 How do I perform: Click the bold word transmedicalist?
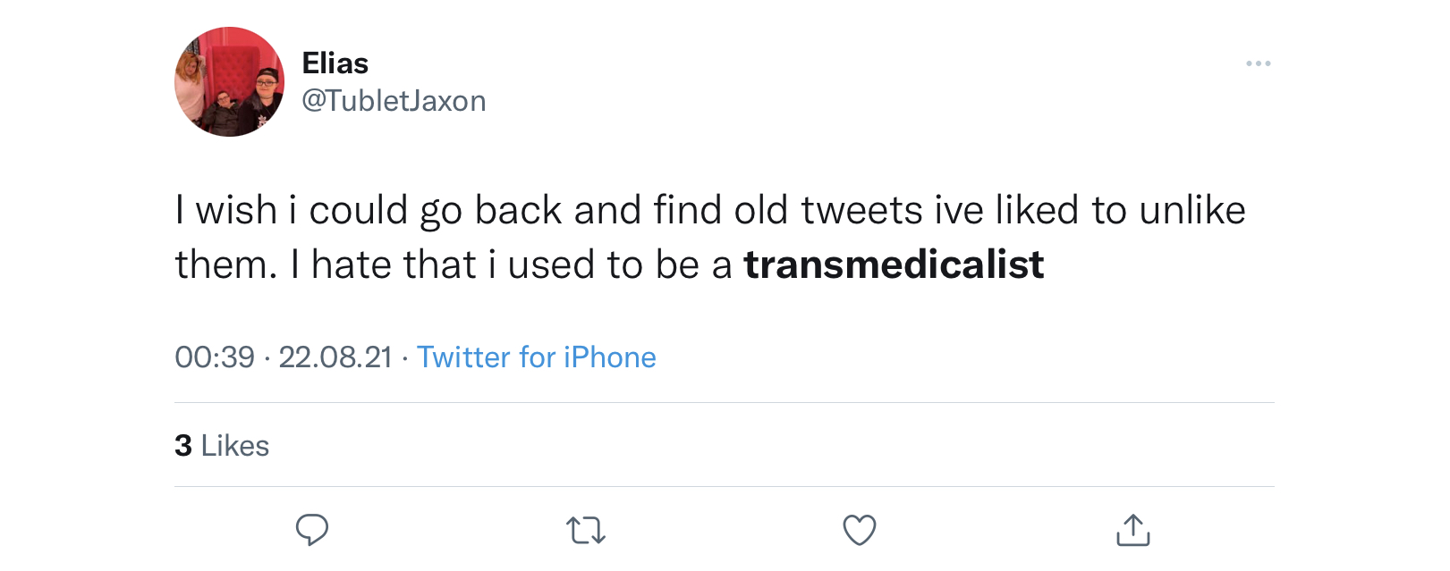(x=894, y=265)
